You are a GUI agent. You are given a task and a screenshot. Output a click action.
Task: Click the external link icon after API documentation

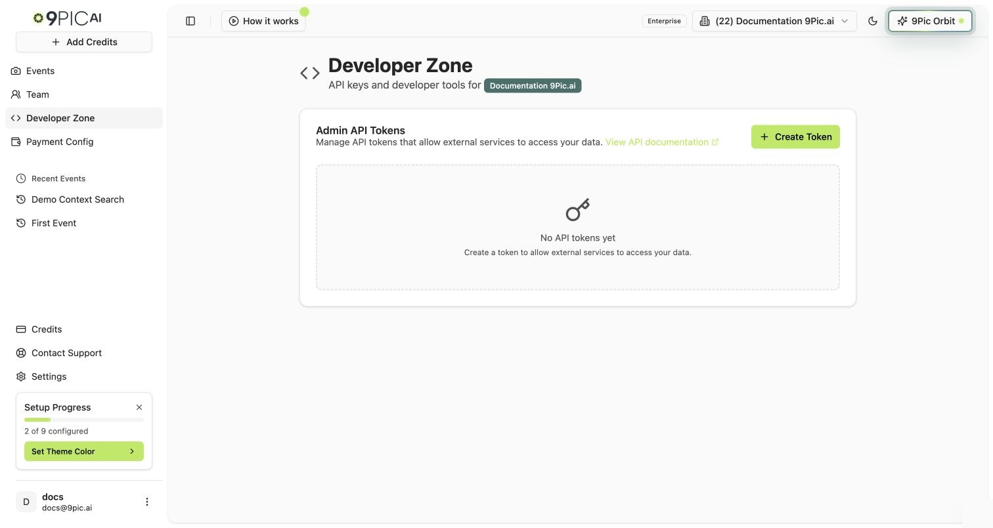click(x=715, y=142)
